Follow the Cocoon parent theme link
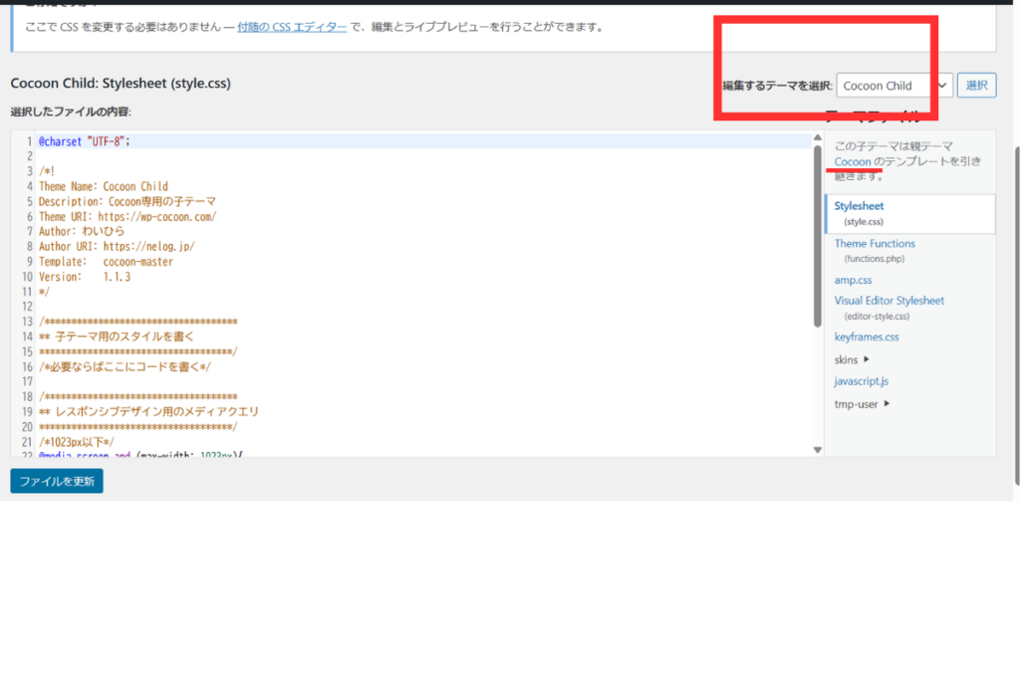 pyautogui.click(x=853, y=161)
